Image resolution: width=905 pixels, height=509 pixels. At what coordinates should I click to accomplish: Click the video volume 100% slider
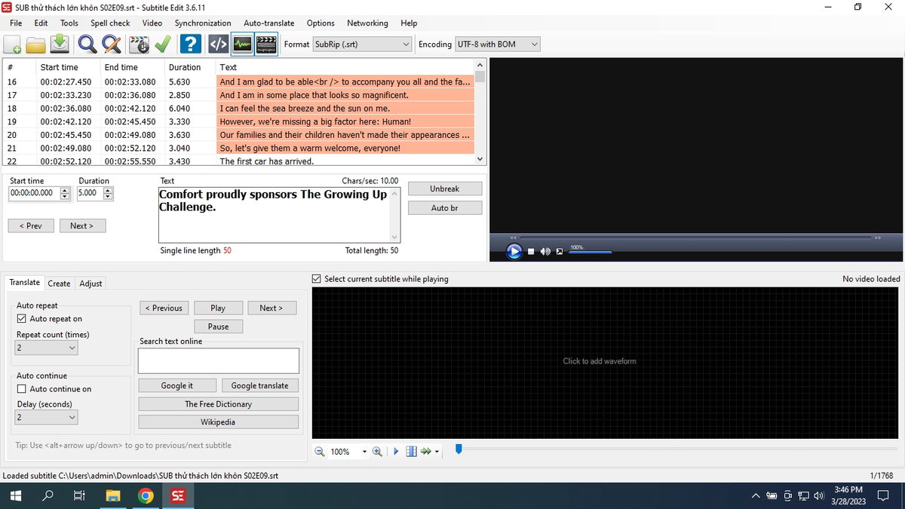590,252
